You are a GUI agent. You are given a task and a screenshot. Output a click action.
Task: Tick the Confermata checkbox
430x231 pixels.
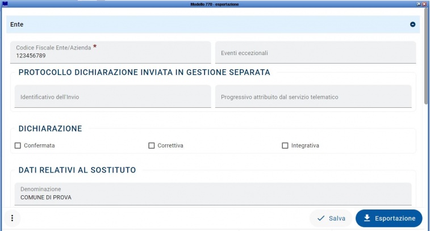click(18, 146)
